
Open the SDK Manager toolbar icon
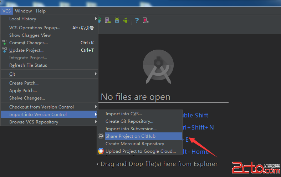click(x=117, y=20)
